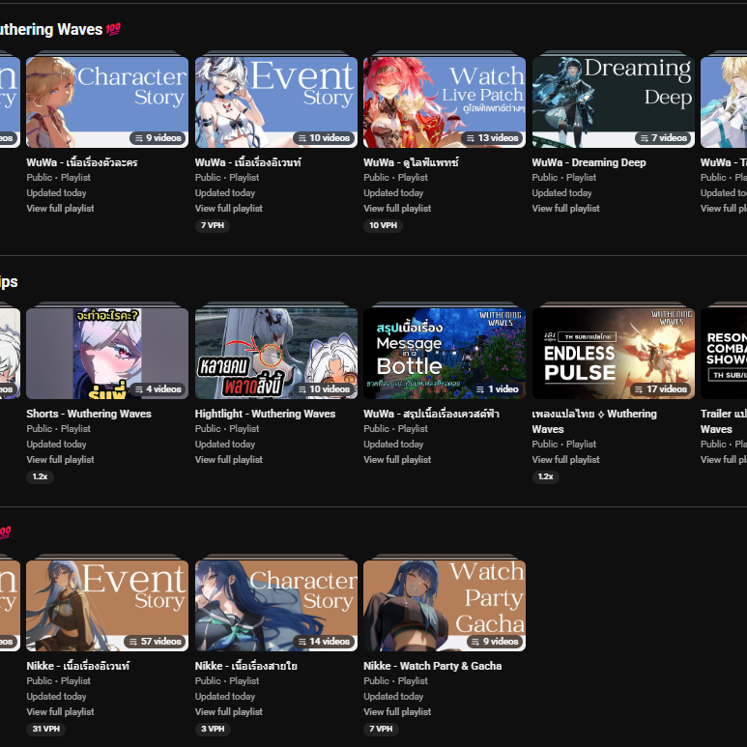Open the Message in a Bottle thumbnail
This screenshot has height=747, width=747.
coord(445,354)
